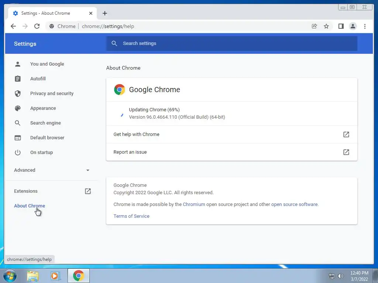Open the Terms of Service link

[x=131, y=216]
